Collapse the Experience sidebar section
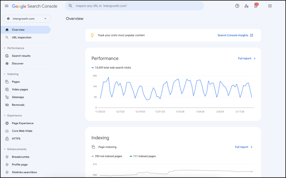Screen dimensions: 286x178 point(4,115)
